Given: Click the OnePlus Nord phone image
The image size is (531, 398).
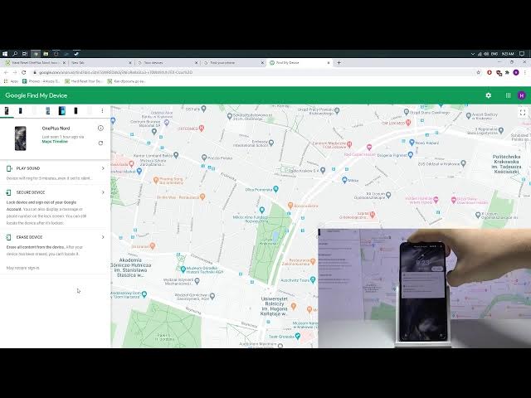Looking at the screenshot, I should [x=20, y=138].
